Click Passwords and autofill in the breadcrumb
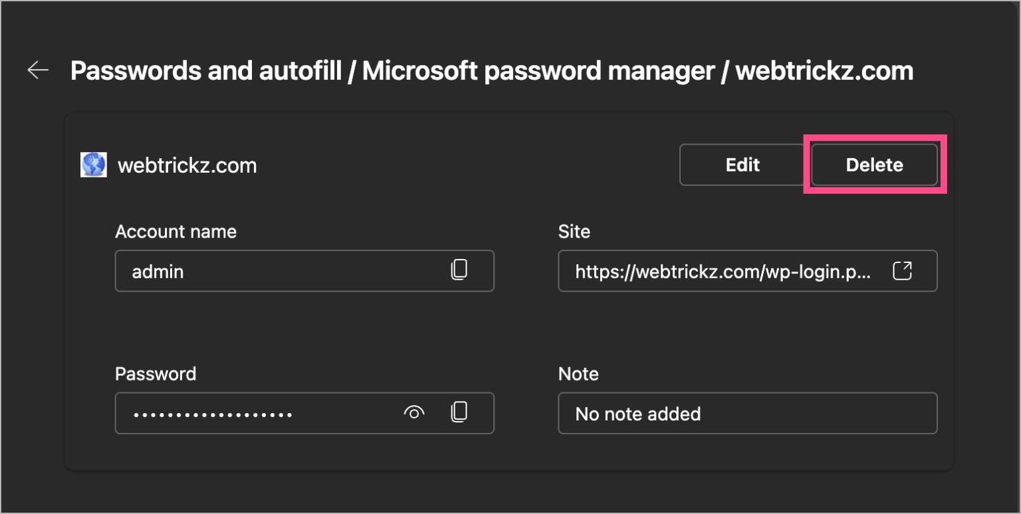1021x514 pixels. click(x=213, y=70)
